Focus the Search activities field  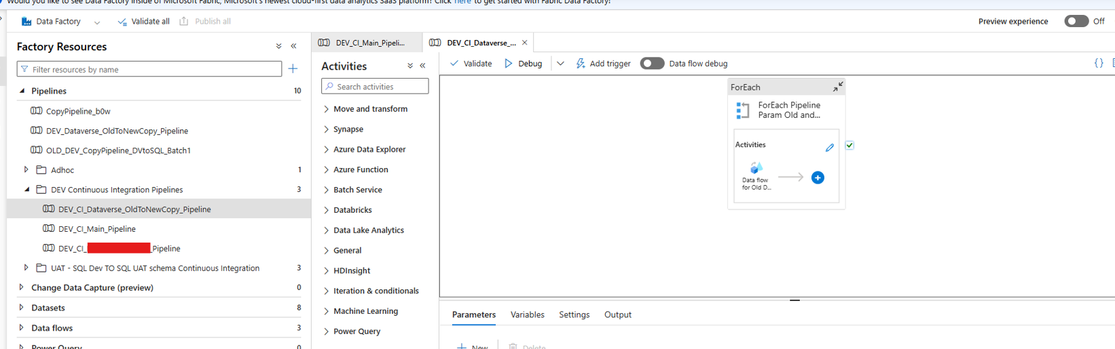[375, 86]
